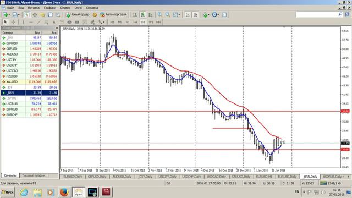
Task: Open the Data Window crosshair-target icon
Action: pyautogui.click(x=35, y=15)
